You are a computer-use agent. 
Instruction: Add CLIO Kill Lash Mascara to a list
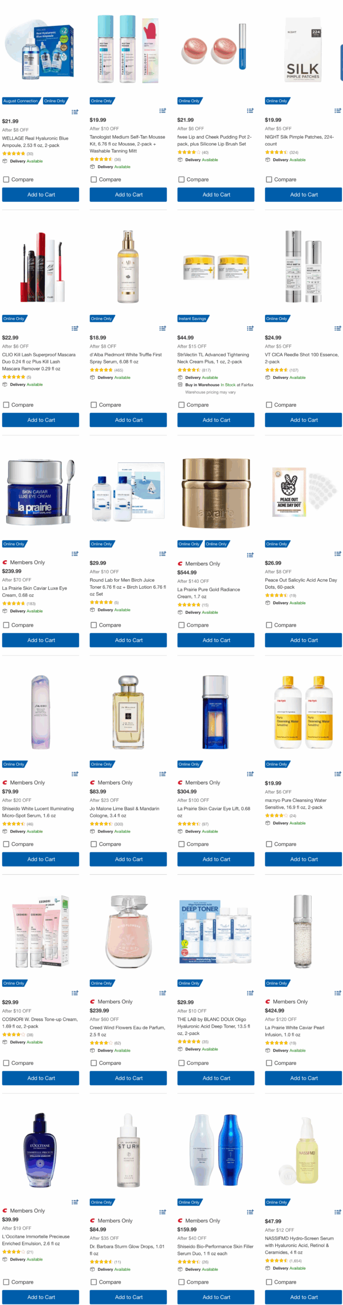point(75,328)
